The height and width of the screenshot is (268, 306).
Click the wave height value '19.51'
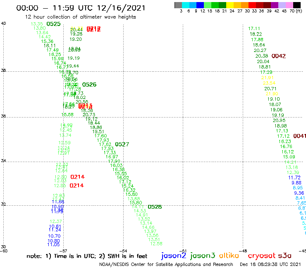point(98,132)
